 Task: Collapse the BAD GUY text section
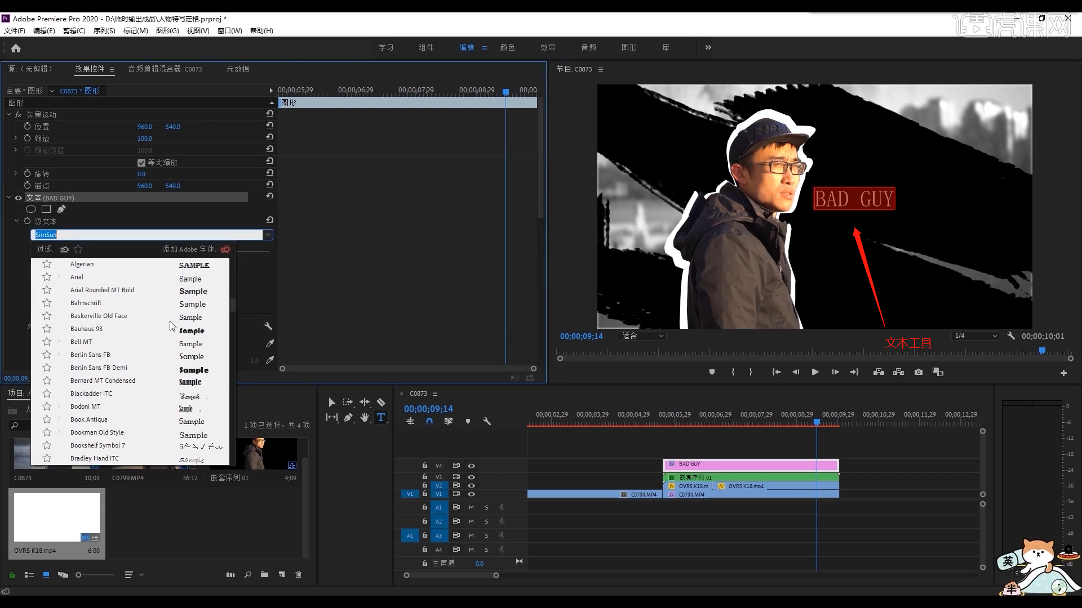(9, 198)
